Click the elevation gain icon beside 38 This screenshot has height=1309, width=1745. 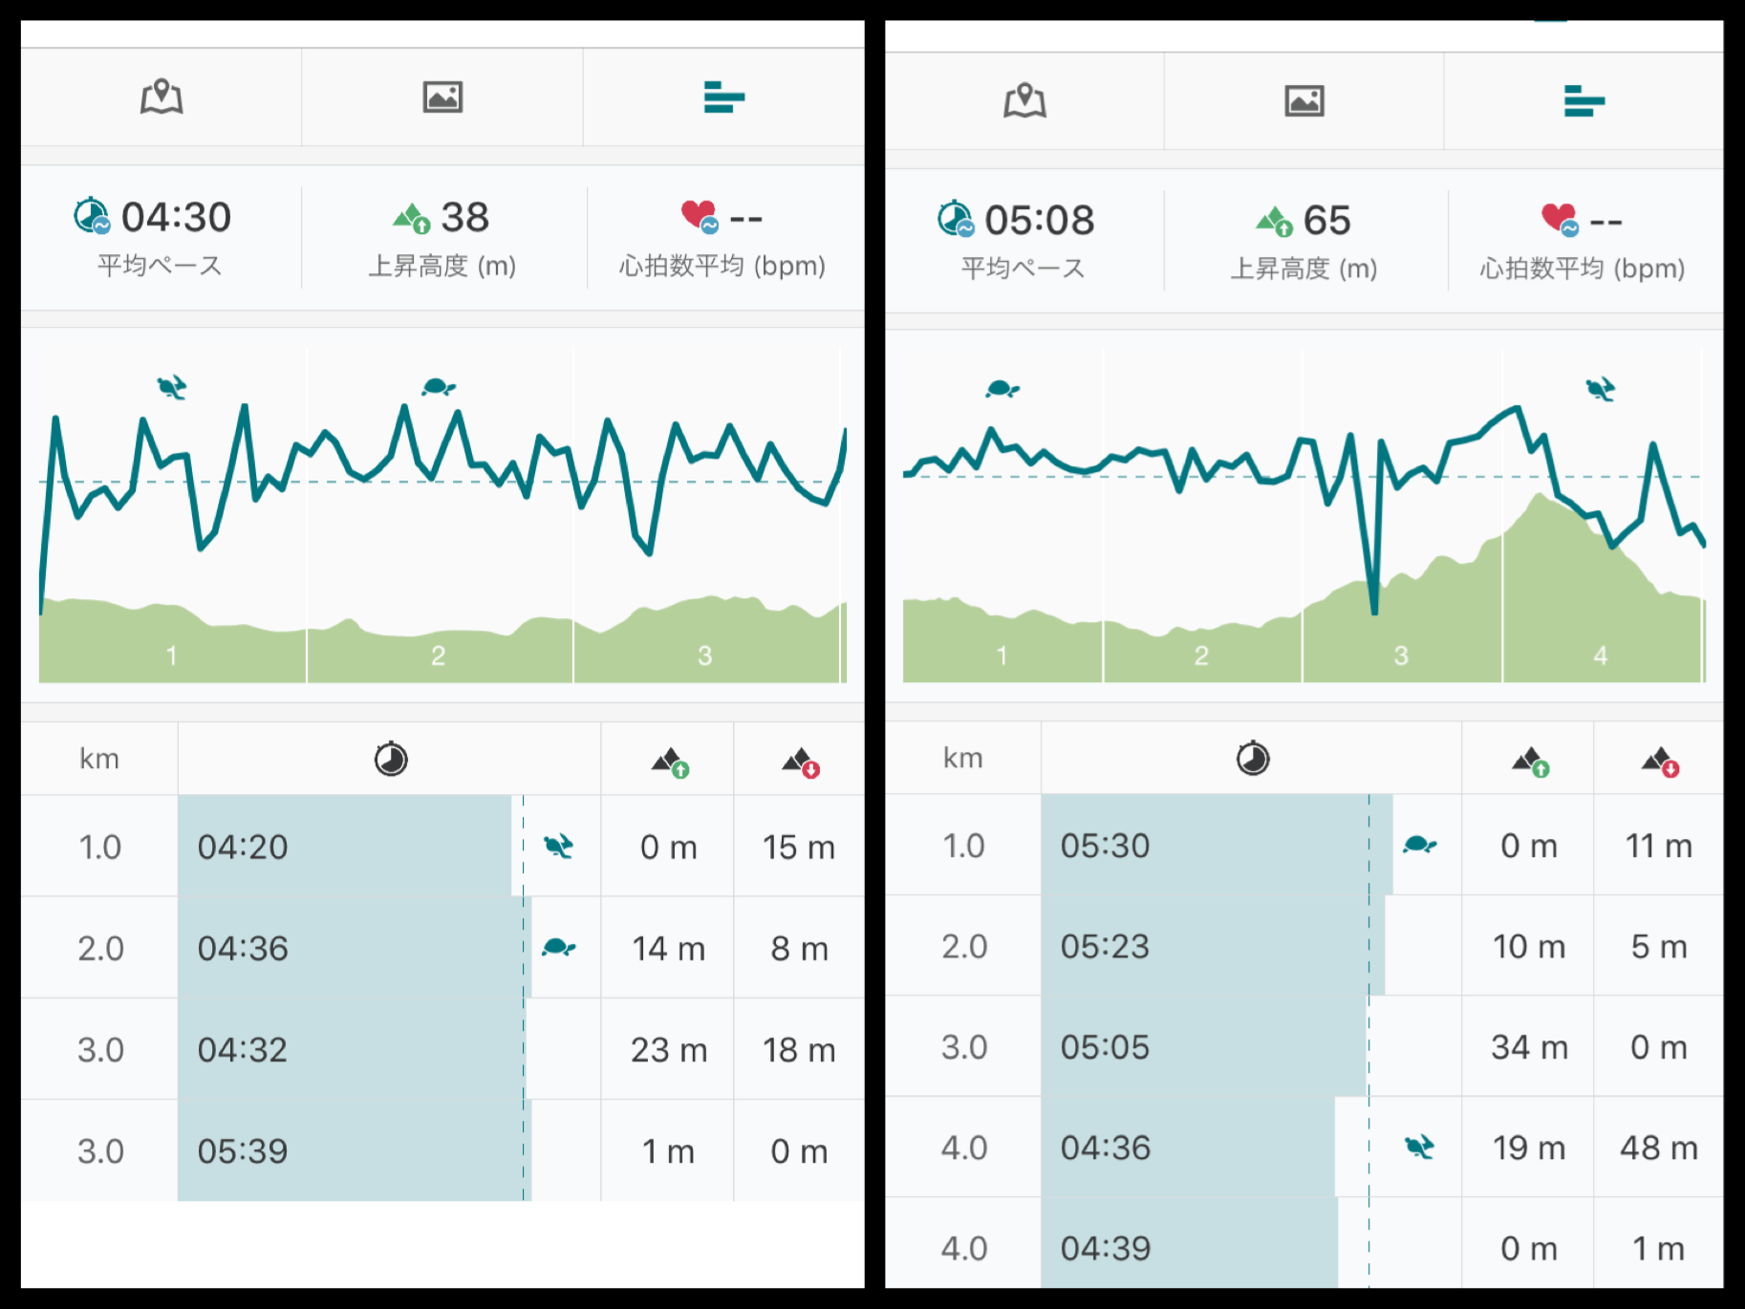pos(412,219)
